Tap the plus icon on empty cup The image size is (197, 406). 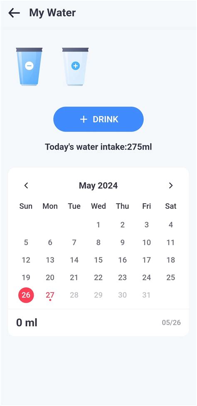pyautogui.click(x=76, y=66)
